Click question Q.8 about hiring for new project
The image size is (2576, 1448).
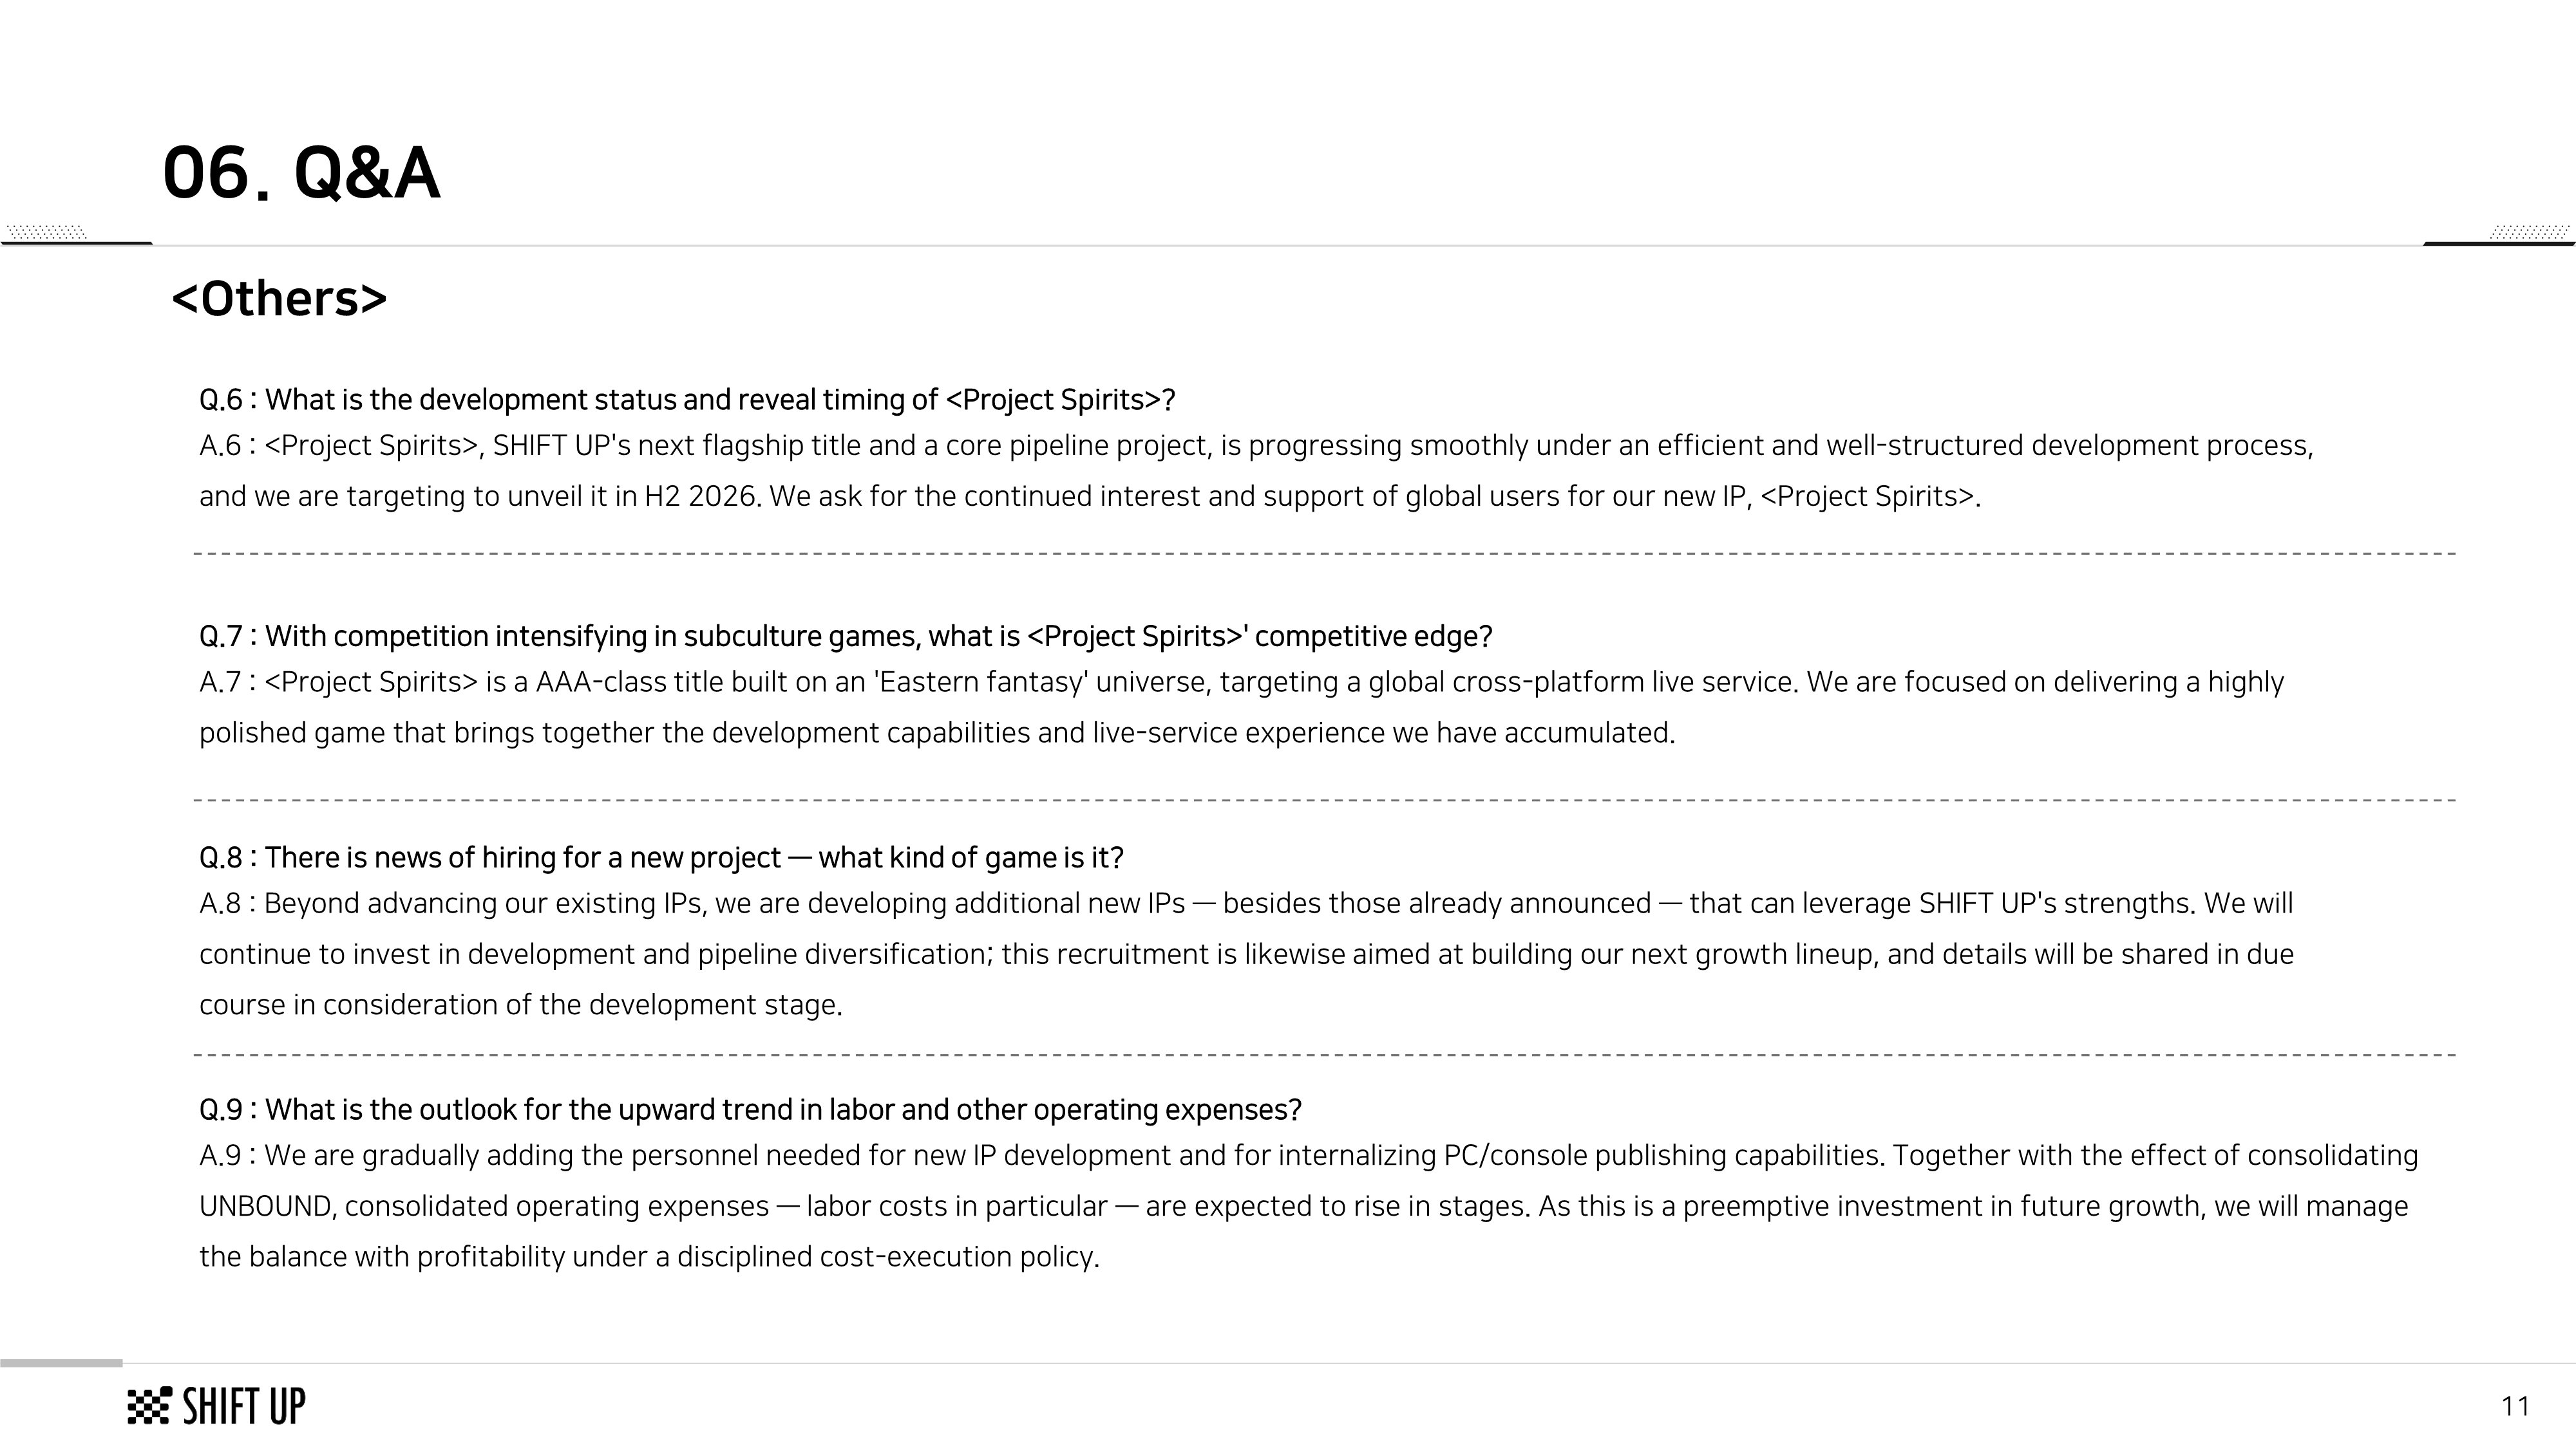coord(661,857)
